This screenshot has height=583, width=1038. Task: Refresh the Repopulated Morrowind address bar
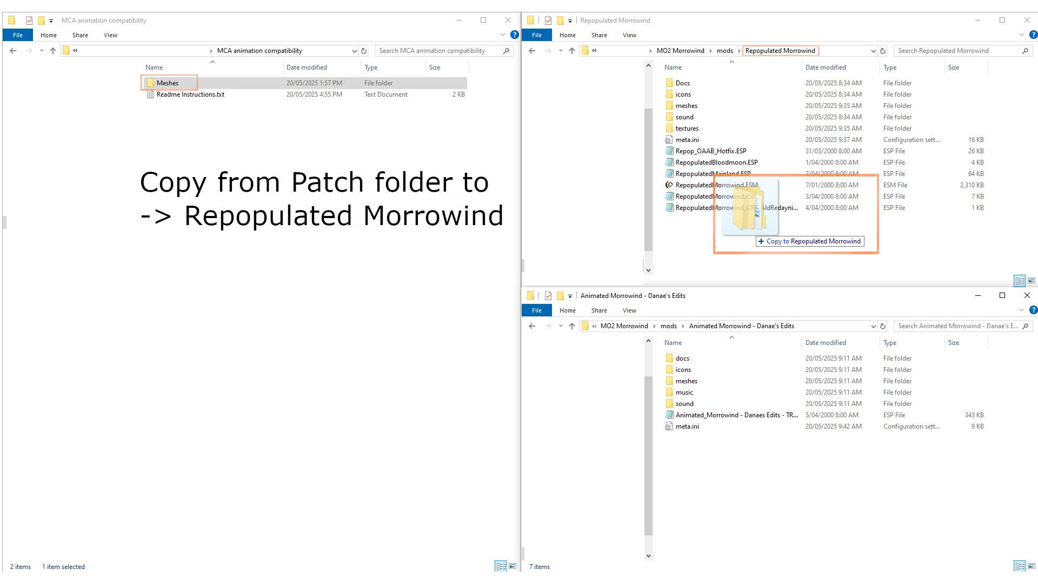click(x=883, y=51)
